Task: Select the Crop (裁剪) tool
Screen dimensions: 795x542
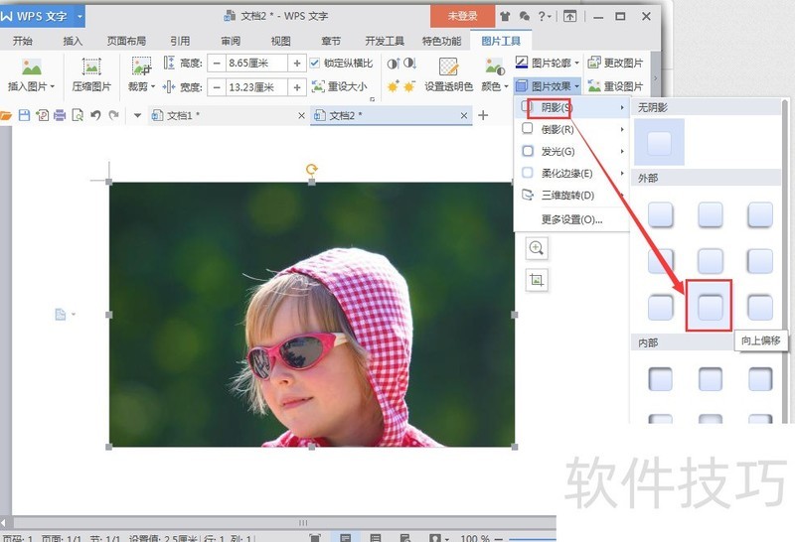Action: point(140,68)
